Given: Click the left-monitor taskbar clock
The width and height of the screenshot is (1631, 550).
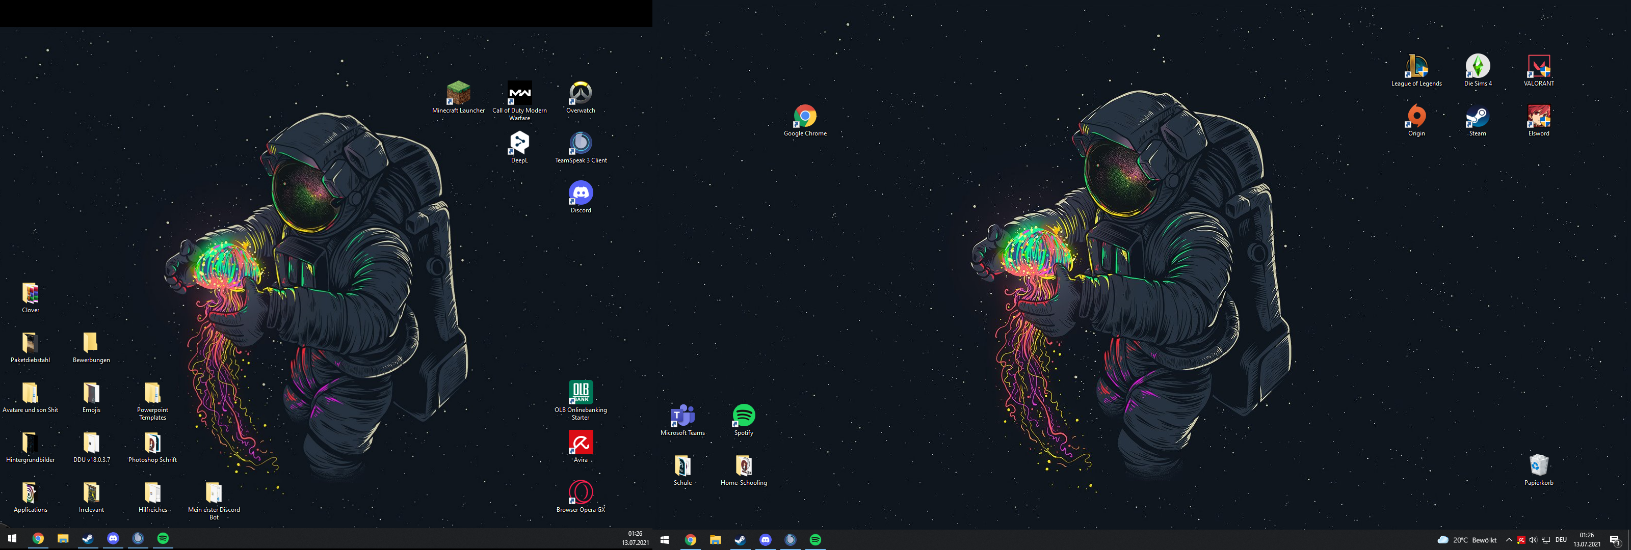Looking at the screenshot, I should point(635,539).
